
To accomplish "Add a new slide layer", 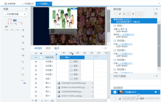I will click(115, 99).
